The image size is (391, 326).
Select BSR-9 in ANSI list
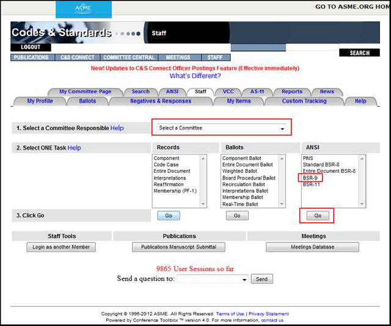(x=310, y=178)
